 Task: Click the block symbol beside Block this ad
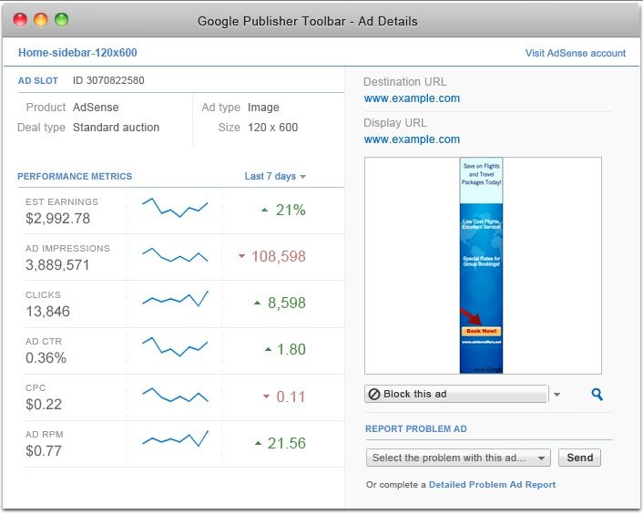[373, 395]
